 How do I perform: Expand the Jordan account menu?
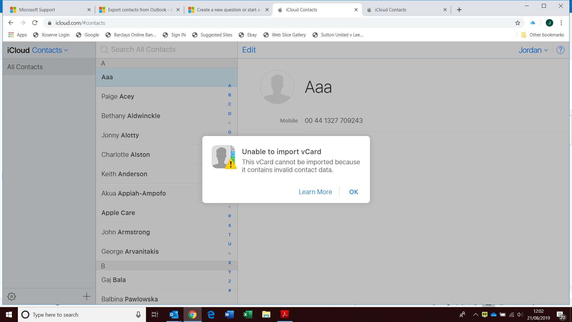pos(533,50)
